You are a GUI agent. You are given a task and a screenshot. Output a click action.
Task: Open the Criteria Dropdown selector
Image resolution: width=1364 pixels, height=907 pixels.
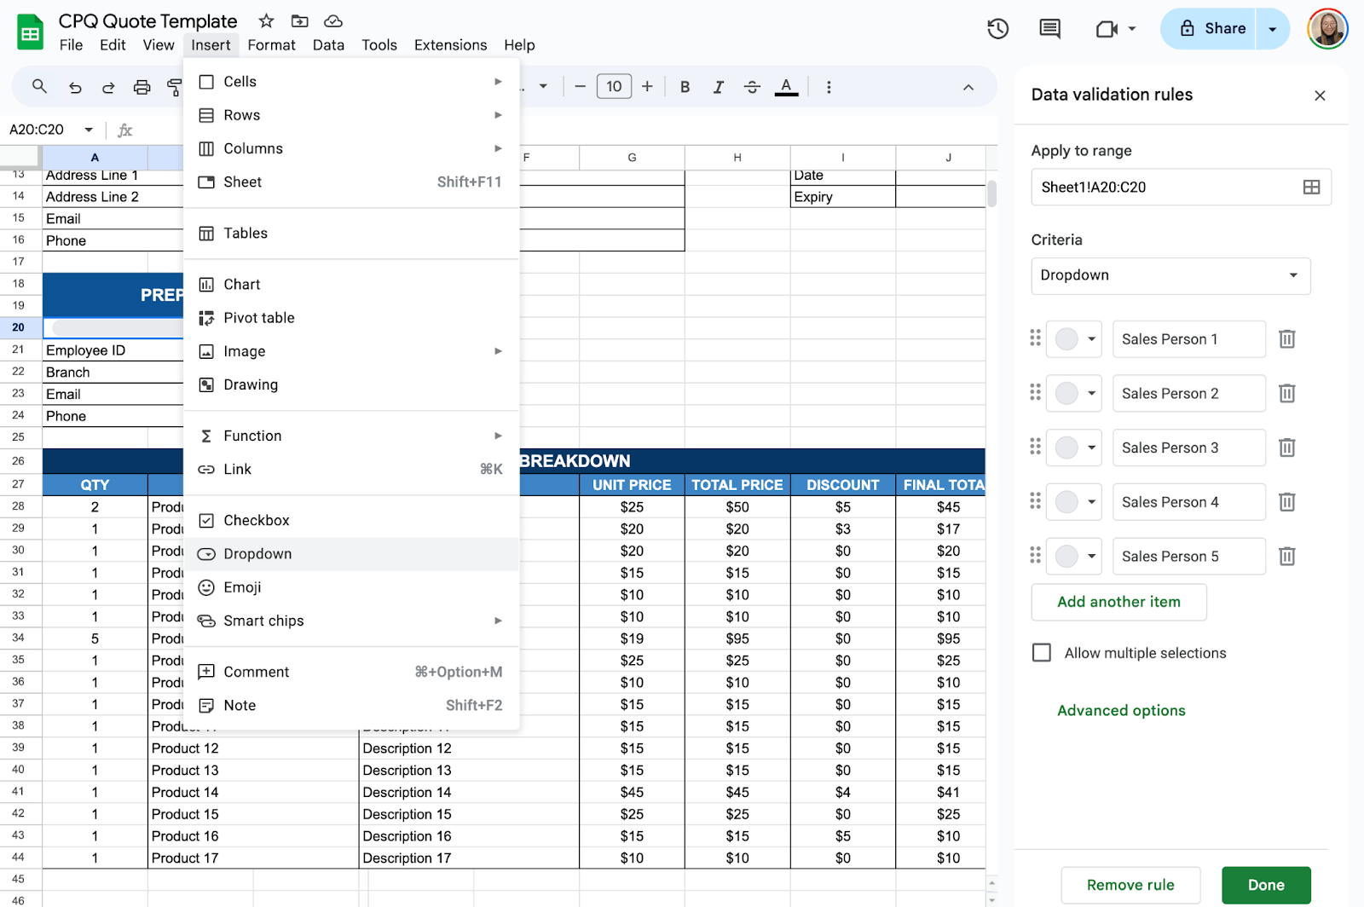[1170, 275]
